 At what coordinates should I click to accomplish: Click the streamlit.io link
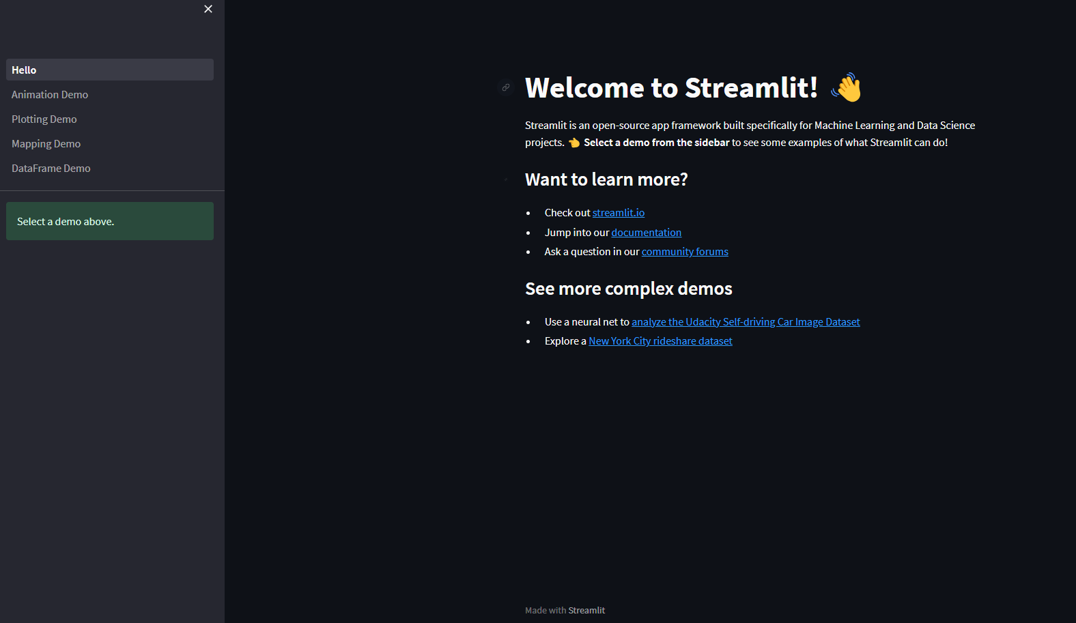point(619,213)
